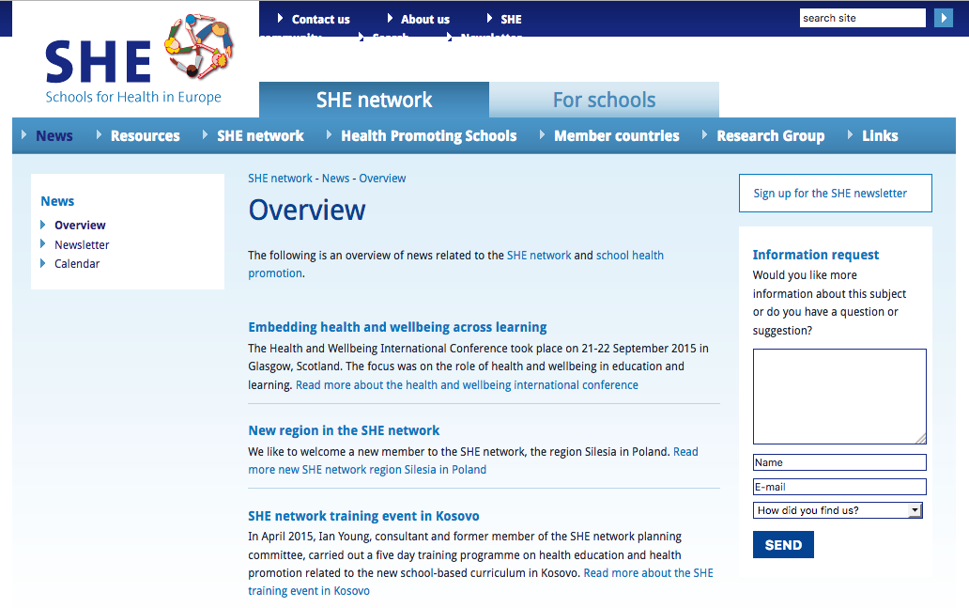Open the Member countries menu item
969x608 pixels.
pos(617,135)
